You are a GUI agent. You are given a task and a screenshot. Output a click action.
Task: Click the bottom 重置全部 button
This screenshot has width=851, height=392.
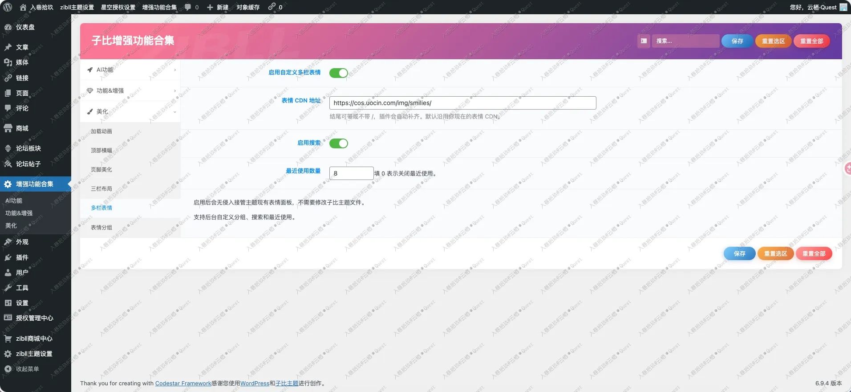click(814, 253)
